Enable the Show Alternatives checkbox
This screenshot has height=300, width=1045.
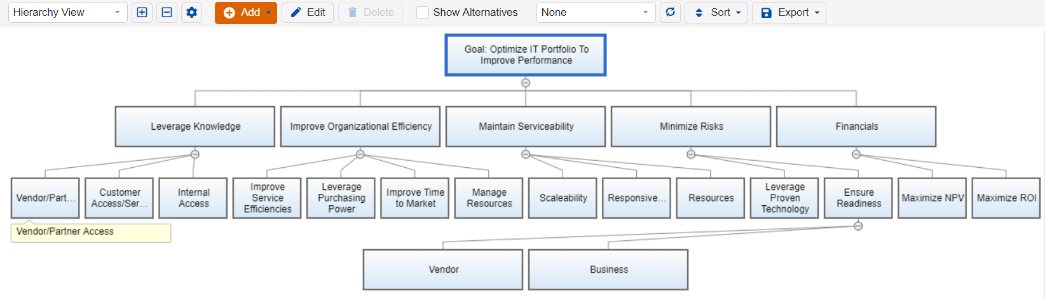[x=422, y=13]
